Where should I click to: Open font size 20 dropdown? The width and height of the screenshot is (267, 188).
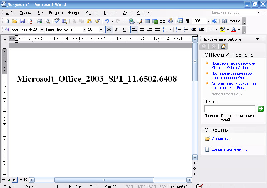[101, 30]
